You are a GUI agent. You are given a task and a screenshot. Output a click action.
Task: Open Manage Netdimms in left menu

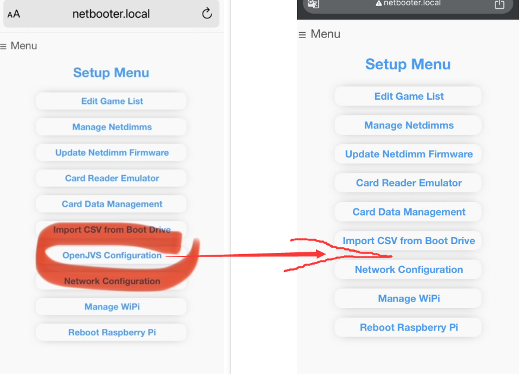coord(111,127)
